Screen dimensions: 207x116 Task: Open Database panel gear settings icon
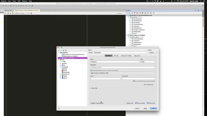tap(198, 10)
